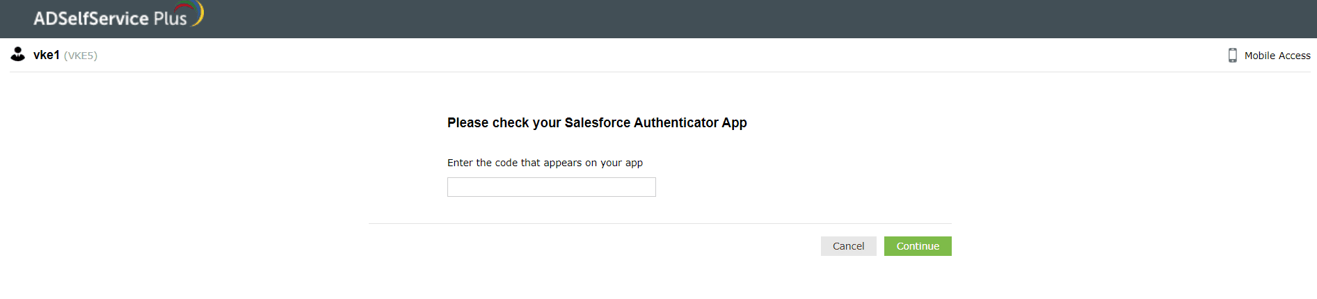Click the (VKE5) domain label
Viewport: 1317px width, 299px height.
pyautogui.click(x=81, y=56)
